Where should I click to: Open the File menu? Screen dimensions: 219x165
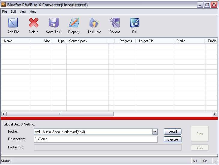5,11
